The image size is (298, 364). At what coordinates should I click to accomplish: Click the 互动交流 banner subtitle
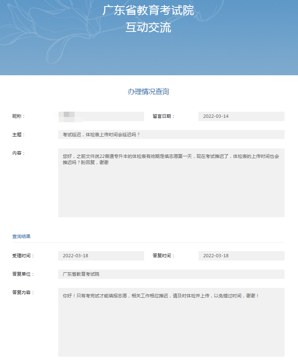pyautogui.click(x=149, y=27)
